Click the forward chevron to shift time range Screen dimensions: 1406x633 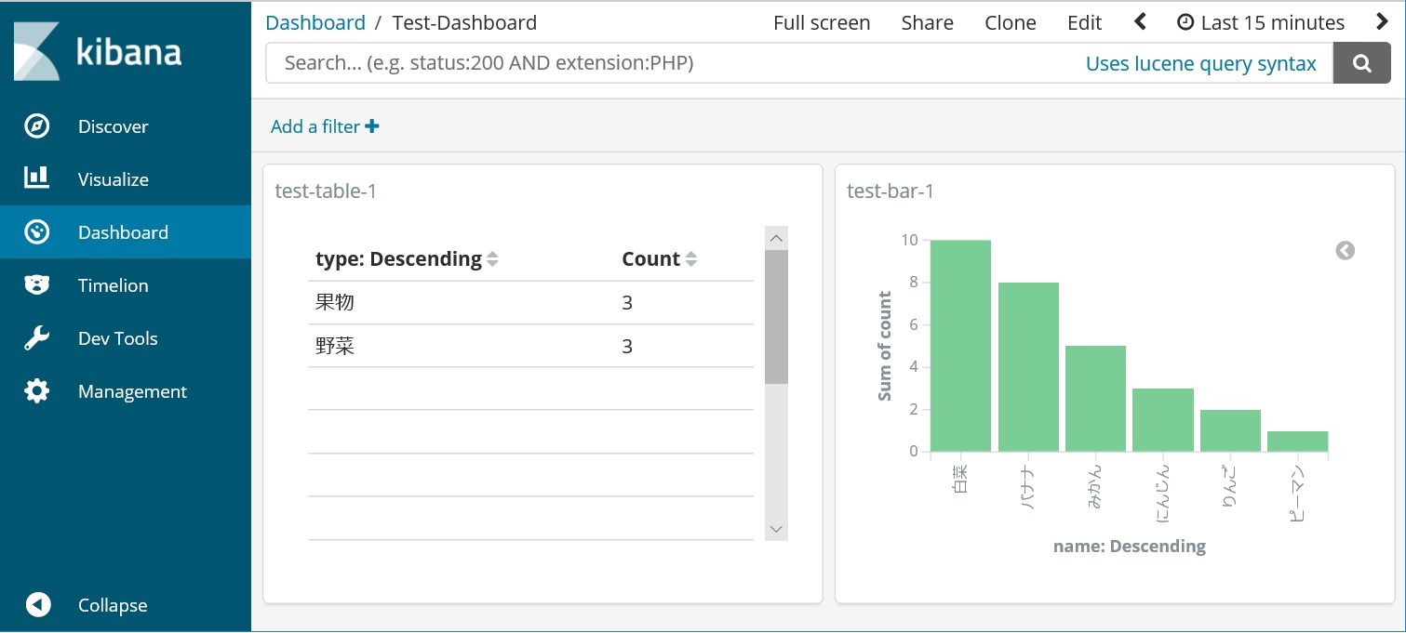tap(1384, 20)
